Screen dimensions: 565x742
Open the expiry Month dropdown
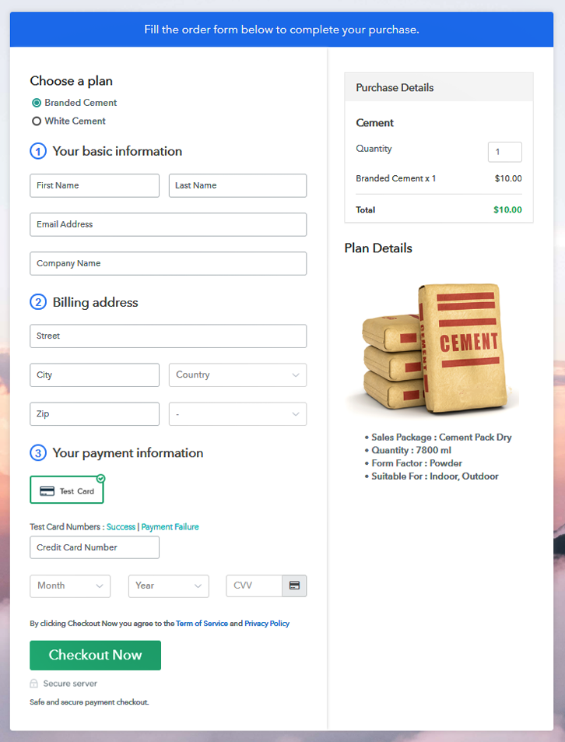(x=70, y=586)
